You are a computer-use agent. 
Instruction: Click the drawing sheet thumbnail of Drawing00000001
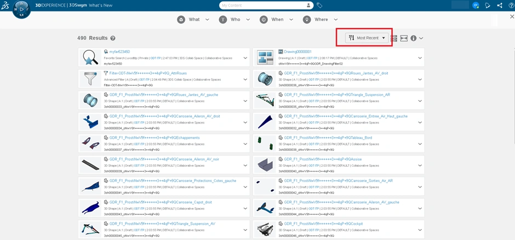point(265,57)
